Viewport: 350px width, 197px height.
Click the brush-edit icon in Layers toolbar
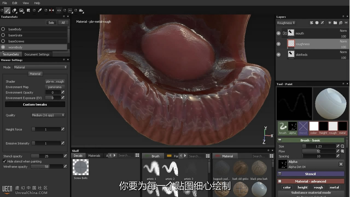(x=322, y=23)
